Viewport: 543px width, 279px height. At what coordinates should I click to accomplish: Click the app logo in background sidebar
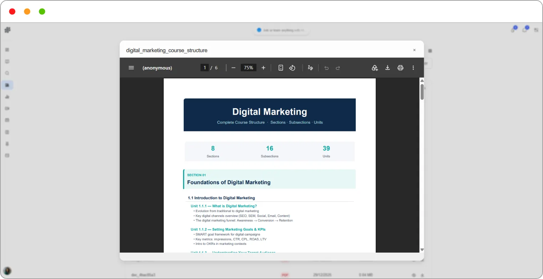point(7,30)
